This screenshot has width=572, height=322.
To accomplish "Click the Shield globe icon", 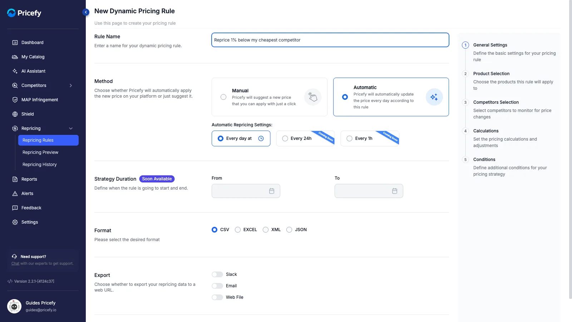I will click(x=15, y=114).
